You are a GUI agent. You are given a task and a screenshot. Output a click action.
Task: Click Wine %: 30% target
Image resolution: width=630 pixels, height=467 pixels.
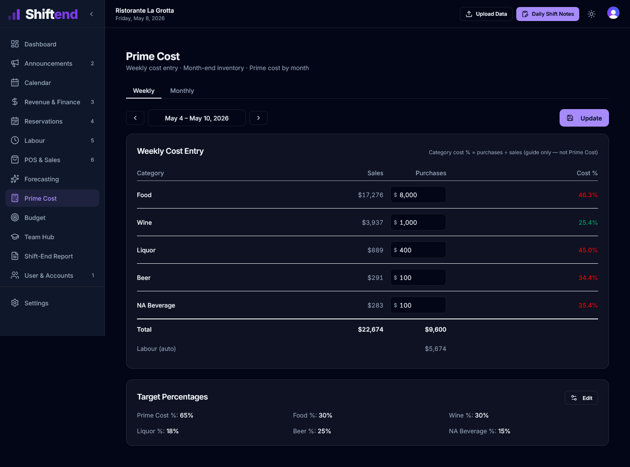[x=469, y=415]
